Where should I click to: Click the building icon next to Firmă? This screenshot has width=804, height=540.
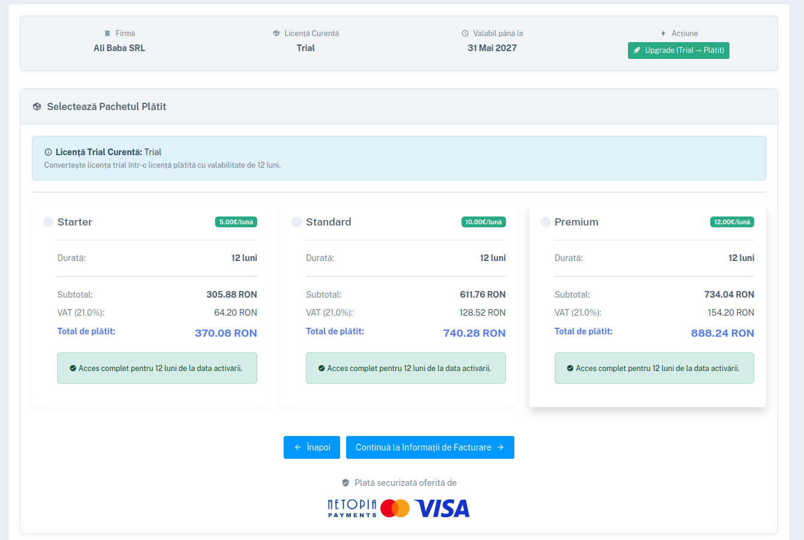tap(108, 34)
